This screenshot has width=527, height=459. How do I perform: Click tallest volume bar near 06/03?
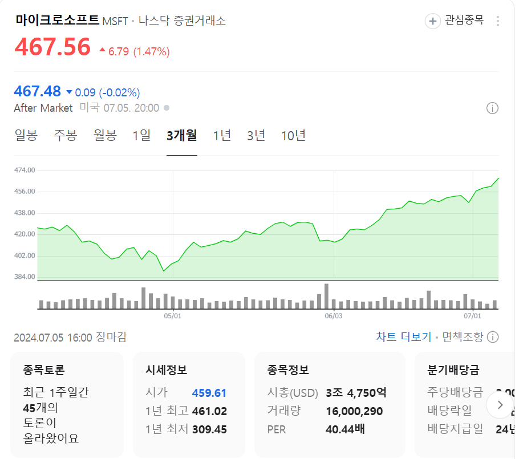pyautogui.click(x=326, y=296)
